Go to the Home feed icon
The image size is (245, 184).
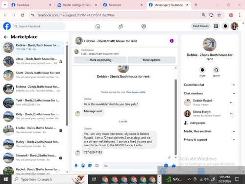tap(98, 26)
